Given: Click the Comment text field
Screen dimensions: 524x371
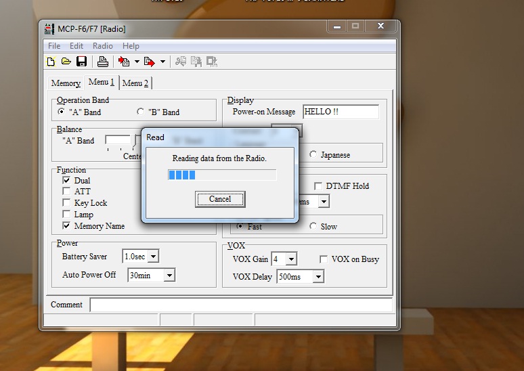Looking at the screenshot, I should (x=241, y=305).
